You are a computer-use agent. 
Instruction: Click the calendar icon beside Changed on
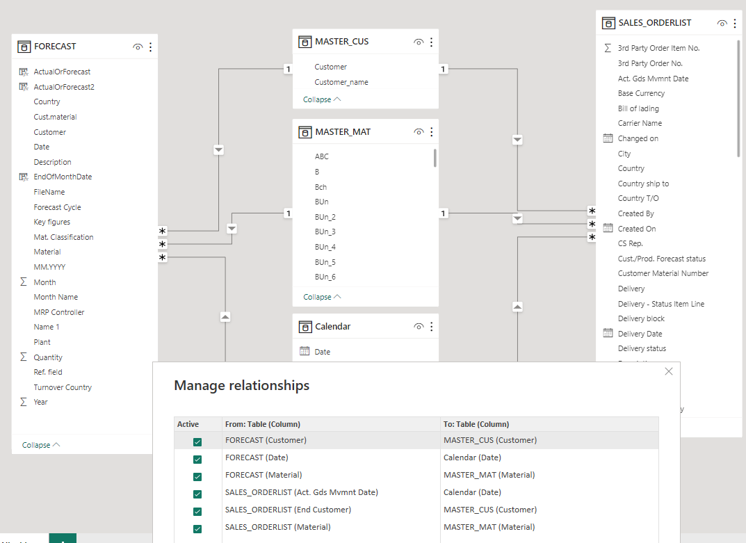[608, 138]
